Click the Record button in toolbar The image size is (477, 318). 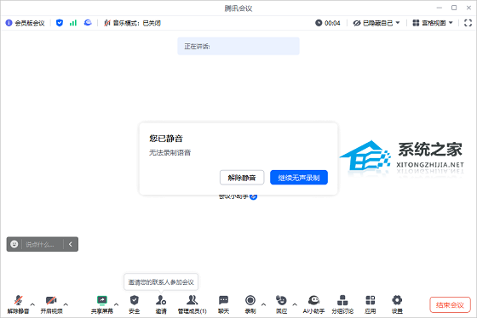[x=250, y=304]
